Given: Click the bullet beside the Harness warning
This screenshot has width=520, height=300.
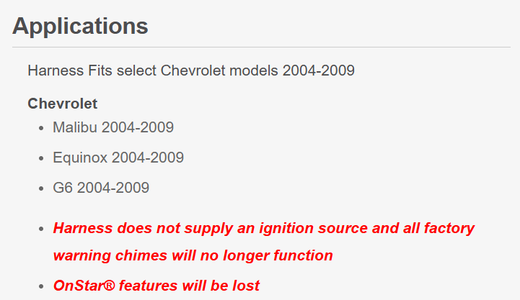Looking at the screenshot, I should point(41,229).
